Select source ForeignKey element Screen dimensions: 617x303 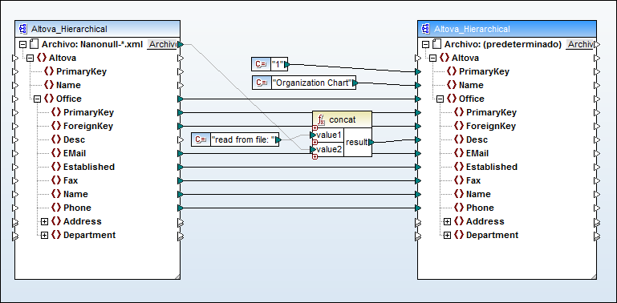pyautogui.click(x=88, y=126)
